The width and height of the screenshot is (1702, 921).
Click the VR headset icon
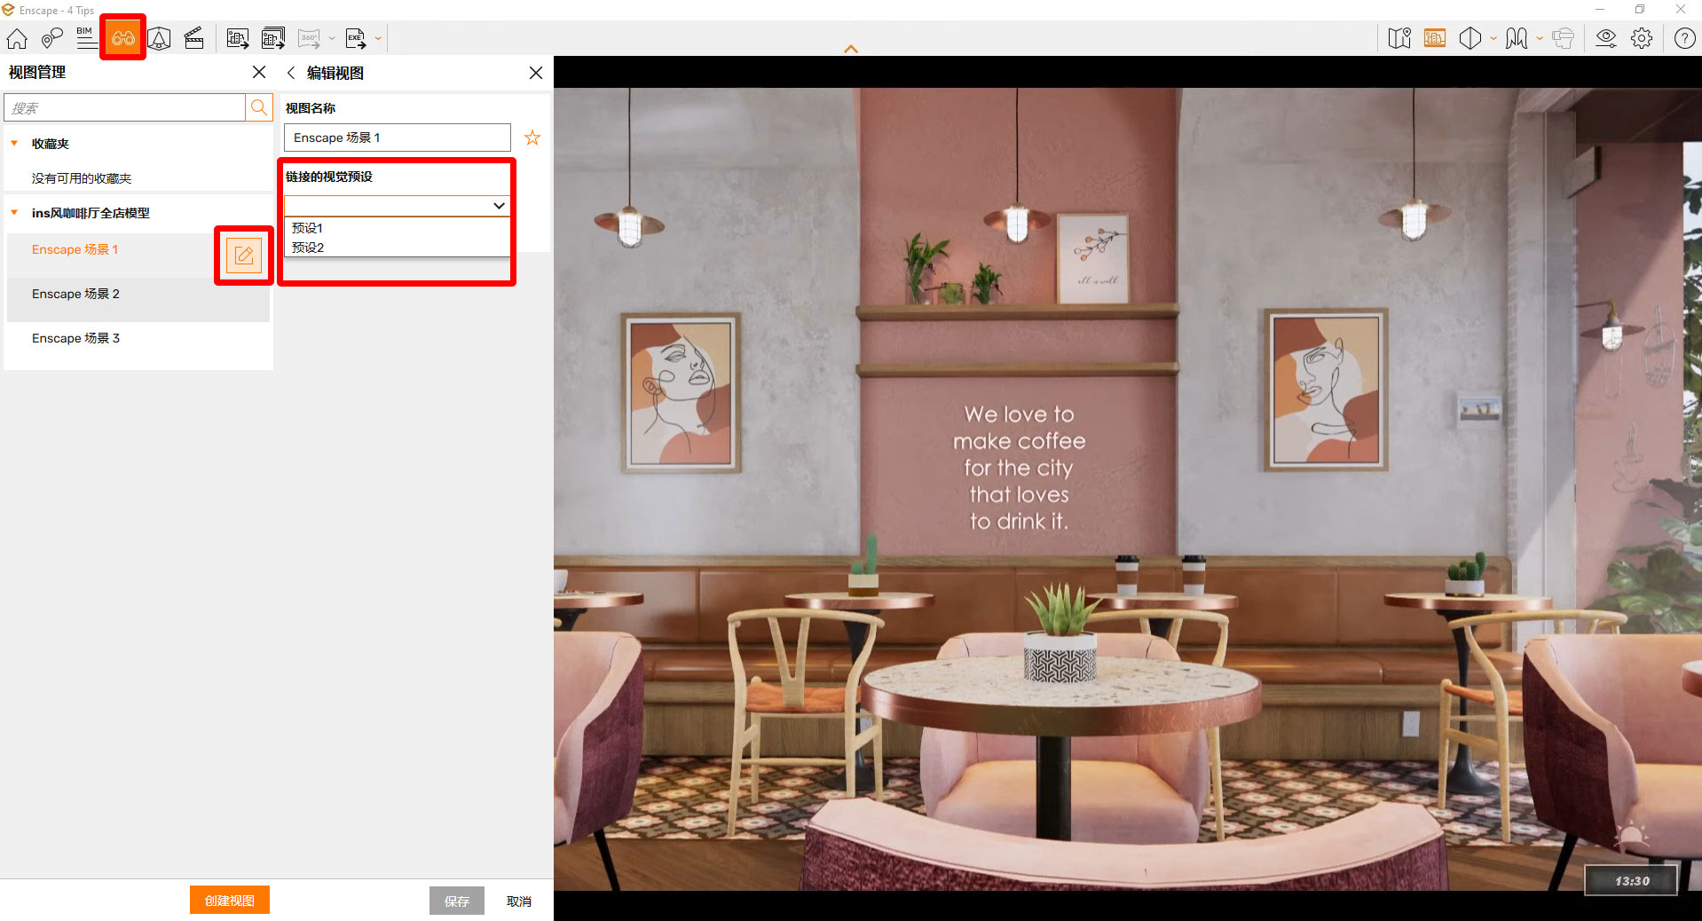(1564, 38)
